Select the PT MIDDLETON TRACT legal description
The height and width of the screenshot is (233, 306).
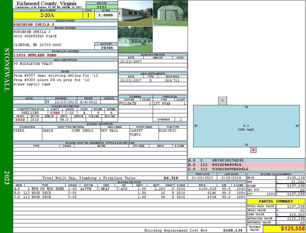point(33,64)
